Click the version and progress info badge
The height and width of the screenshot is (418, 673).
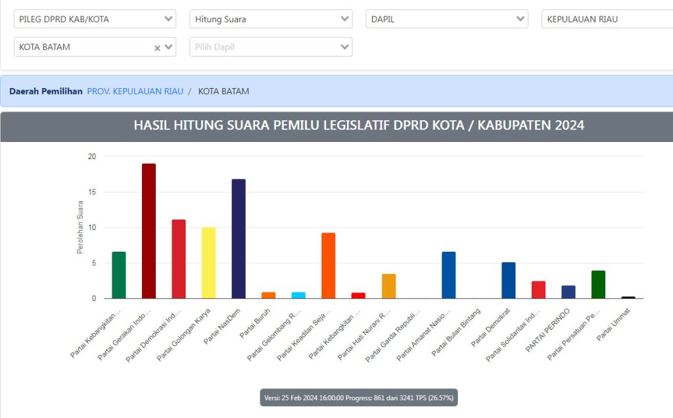point(358,398)
